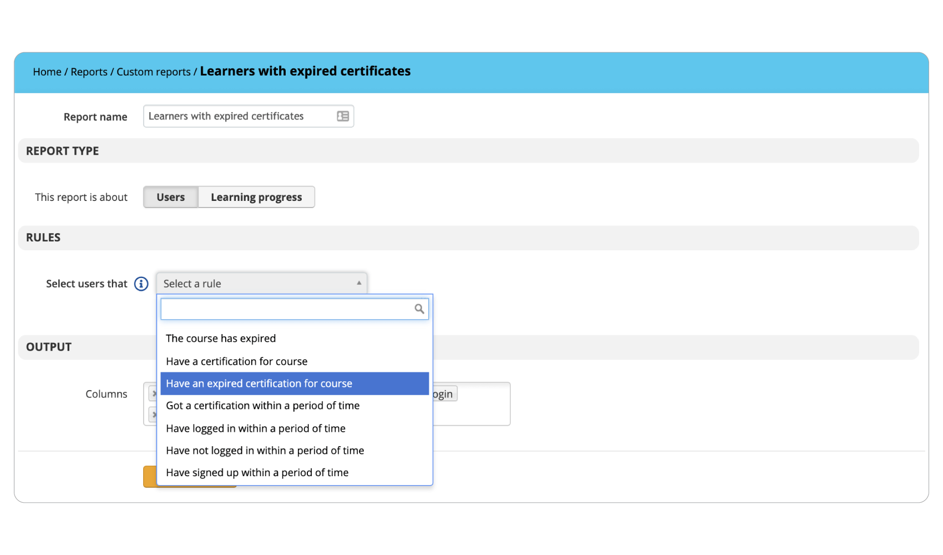Remove the second-row tag in Columns field
This screenshot has width=943, height=555.
click(x=154, y=415)
